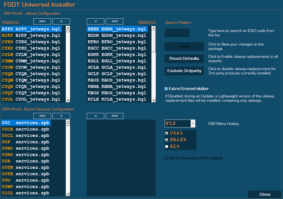Viewport: 283px width, 199px height.
Task: Select 00CL services.spb entry
Action: point(26,135)
